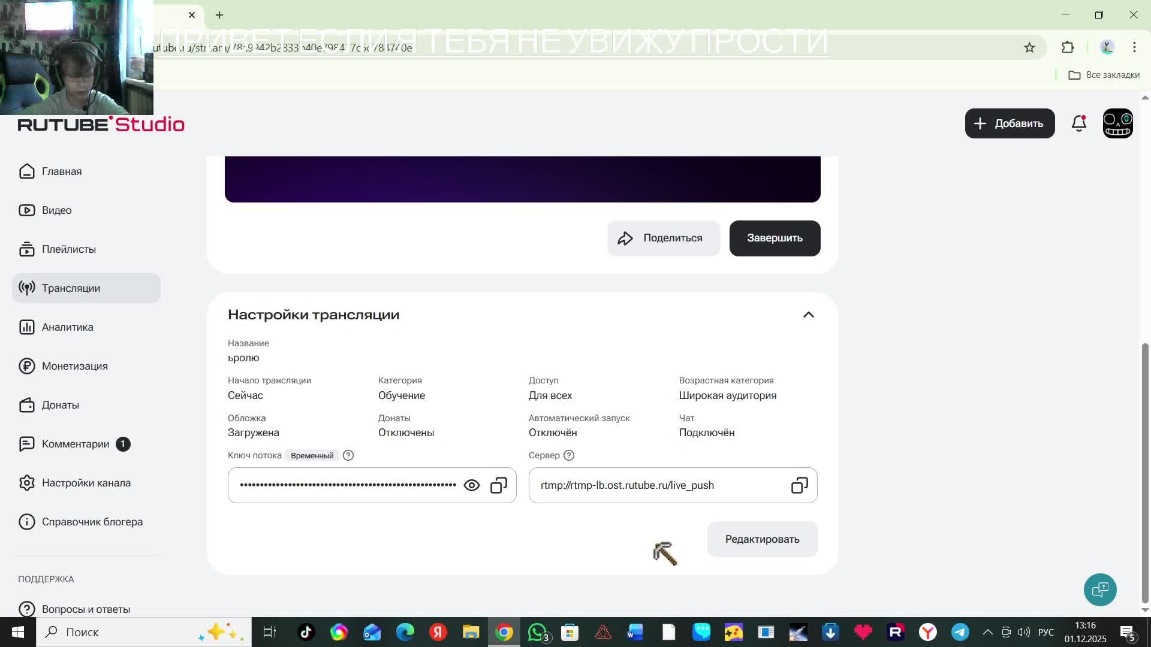Reveal the stream key with eye icon
The image size is (1151, 647).
point(472,485)
